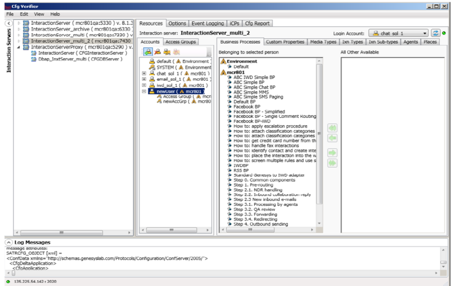Viewport: 455px width, 286px height.
Task: Click the third account toolbar icon with double users
Action: click(167, 52)
